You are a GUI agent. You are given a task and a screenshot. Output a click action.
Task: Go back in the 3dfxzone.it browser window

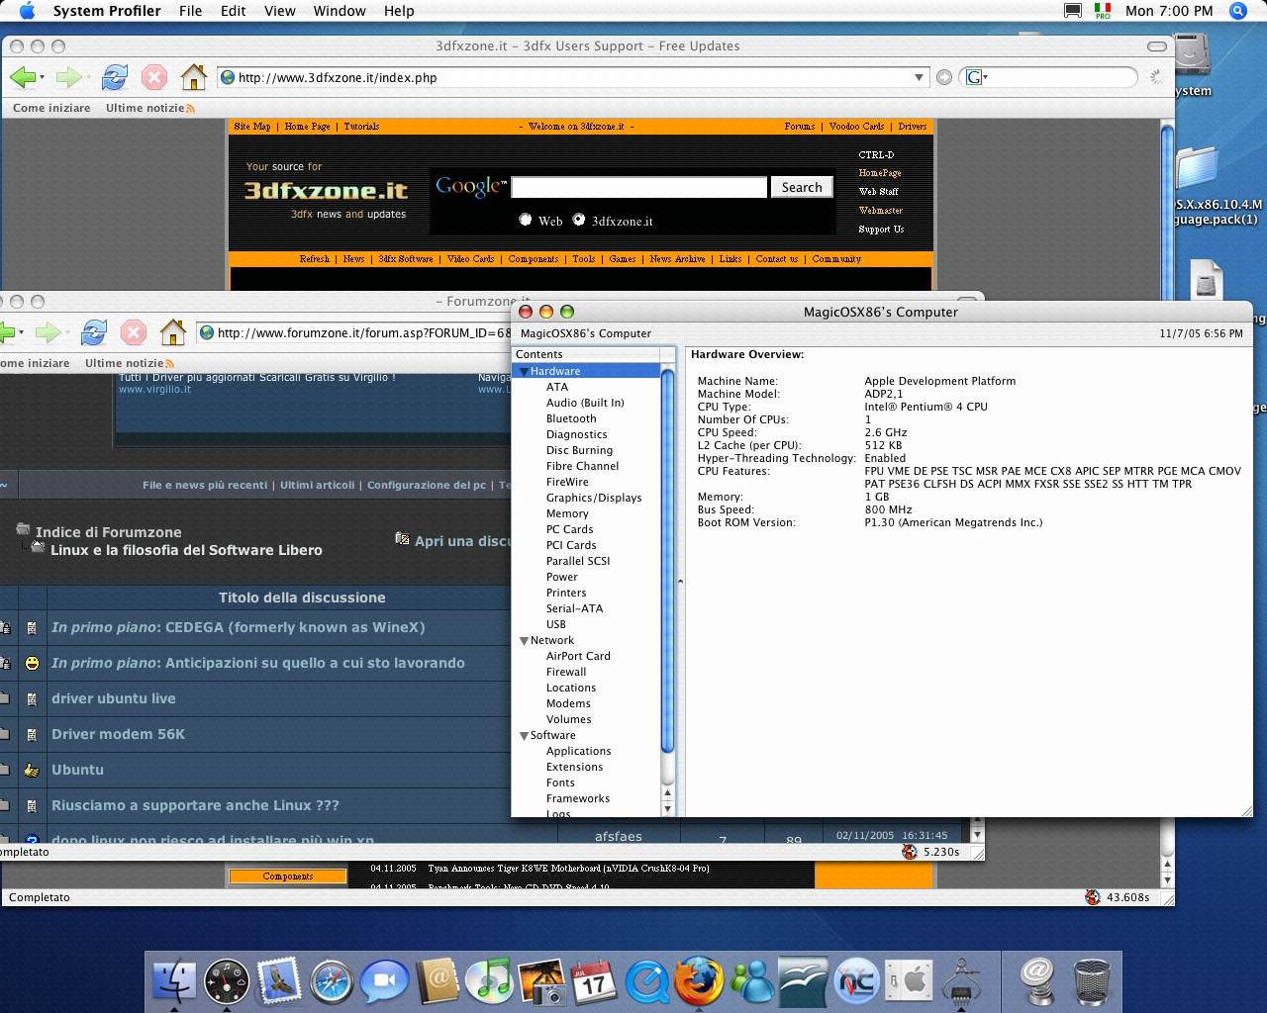pos(22,77)
